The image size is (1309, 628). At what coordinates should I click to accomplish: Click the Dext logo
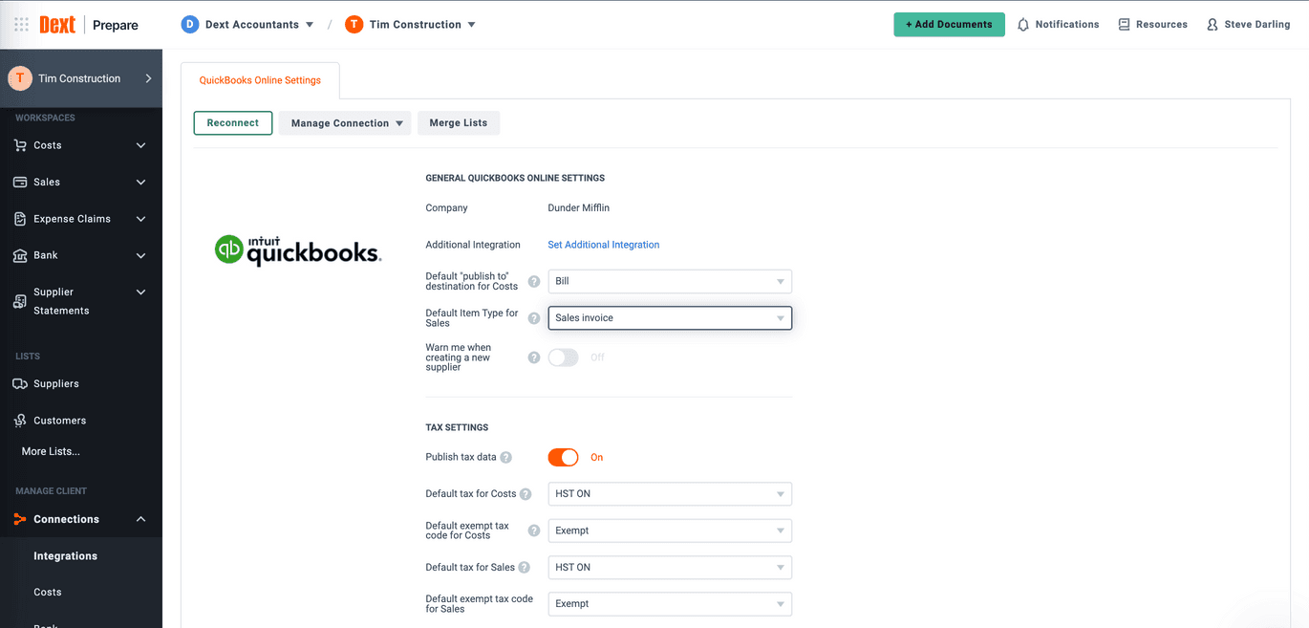pos(57,25)
